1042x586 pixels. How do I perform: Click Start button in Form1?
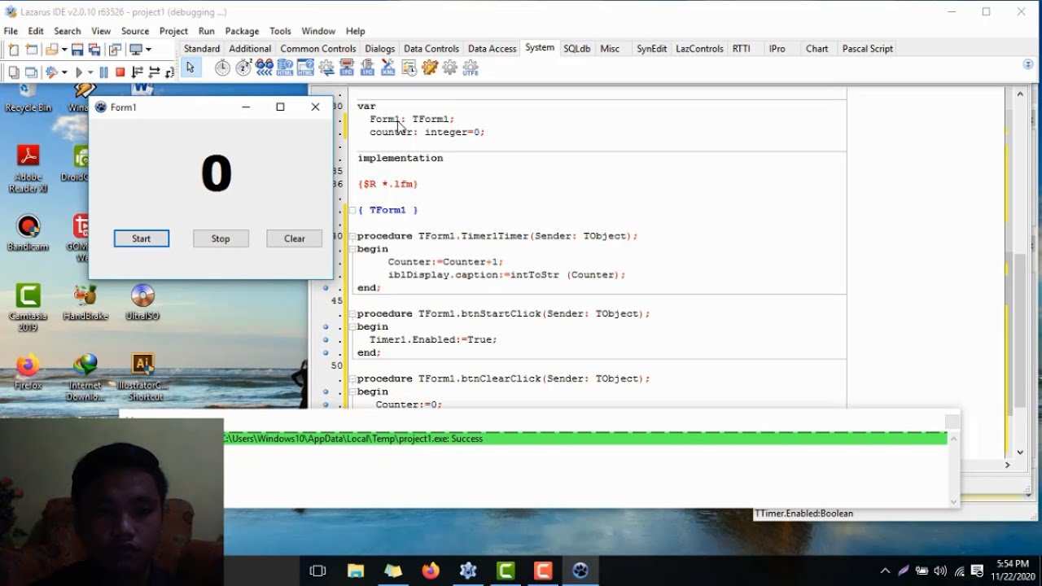coord(142,238)
